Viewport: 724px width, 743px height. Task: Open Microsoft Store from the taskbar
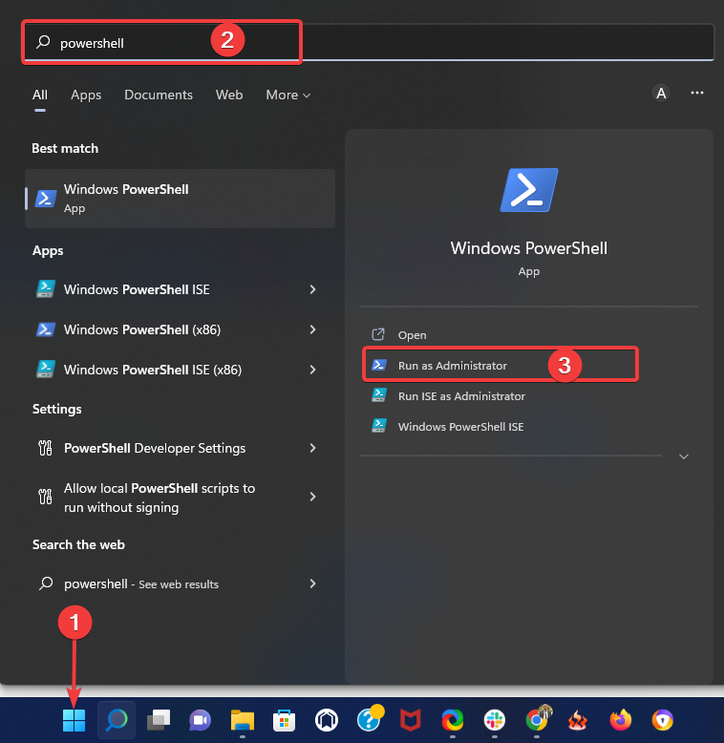coord(284,720)
